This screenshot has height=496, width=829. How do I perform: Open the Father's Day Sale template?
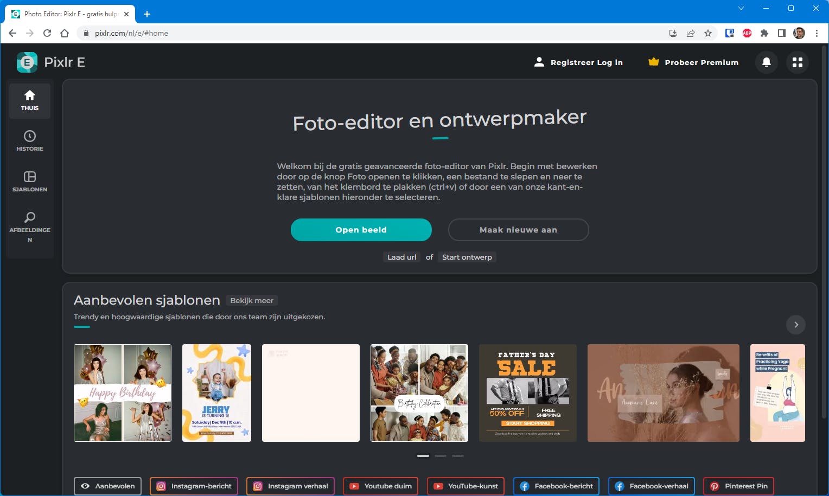coord(528,393)
